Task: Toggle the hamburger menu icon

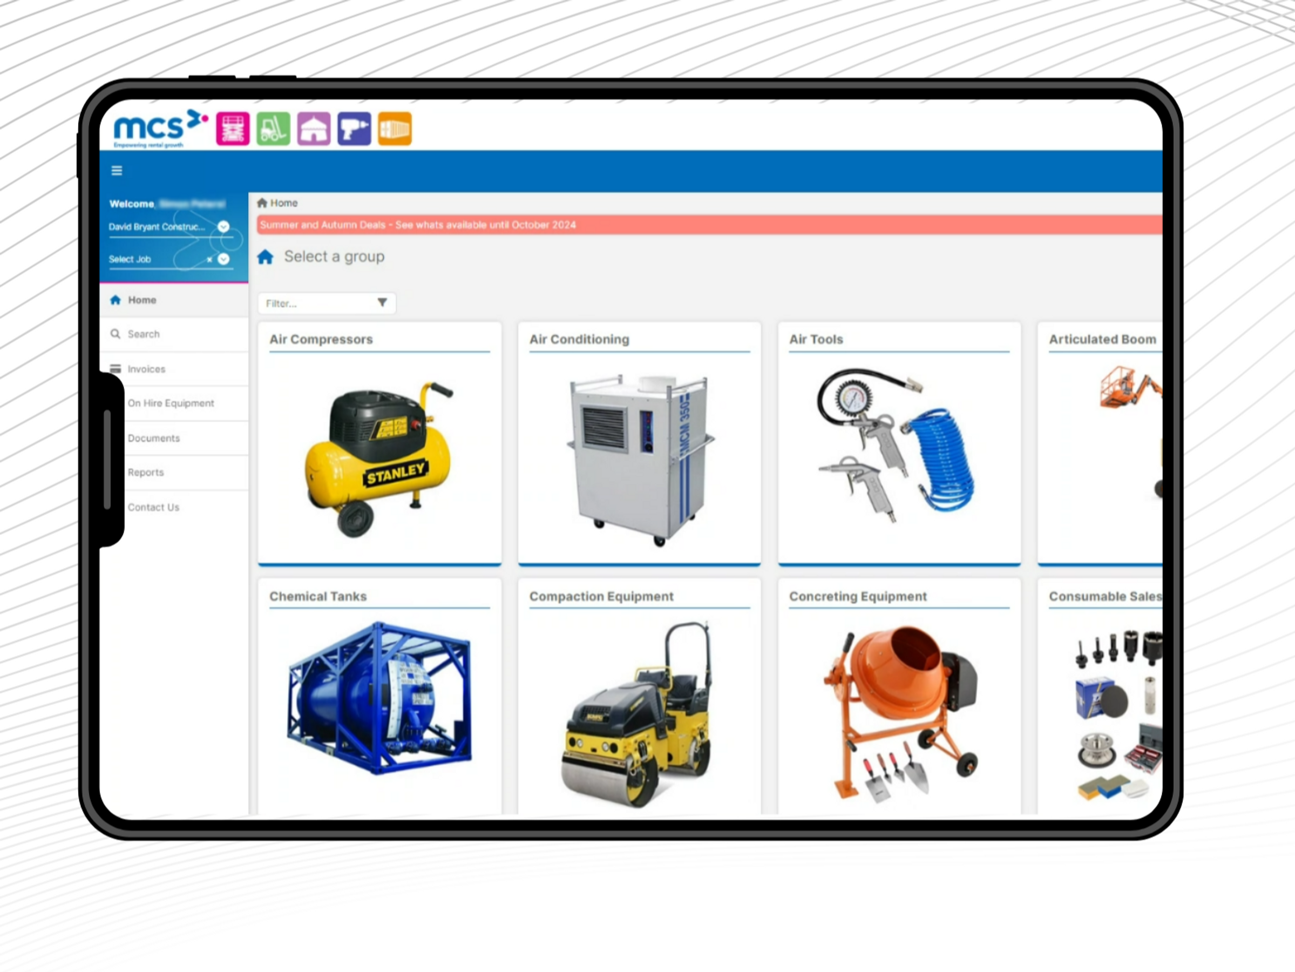Action: pyautogui.click(x=117, y=171)
